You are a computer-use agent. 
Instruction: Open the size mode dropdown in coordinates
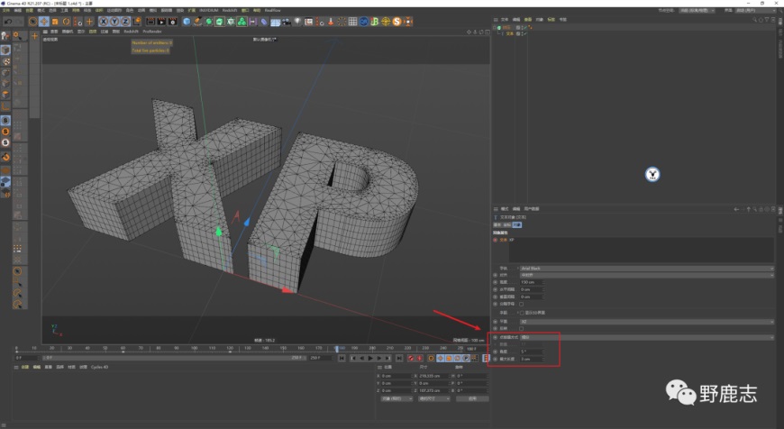434,399
